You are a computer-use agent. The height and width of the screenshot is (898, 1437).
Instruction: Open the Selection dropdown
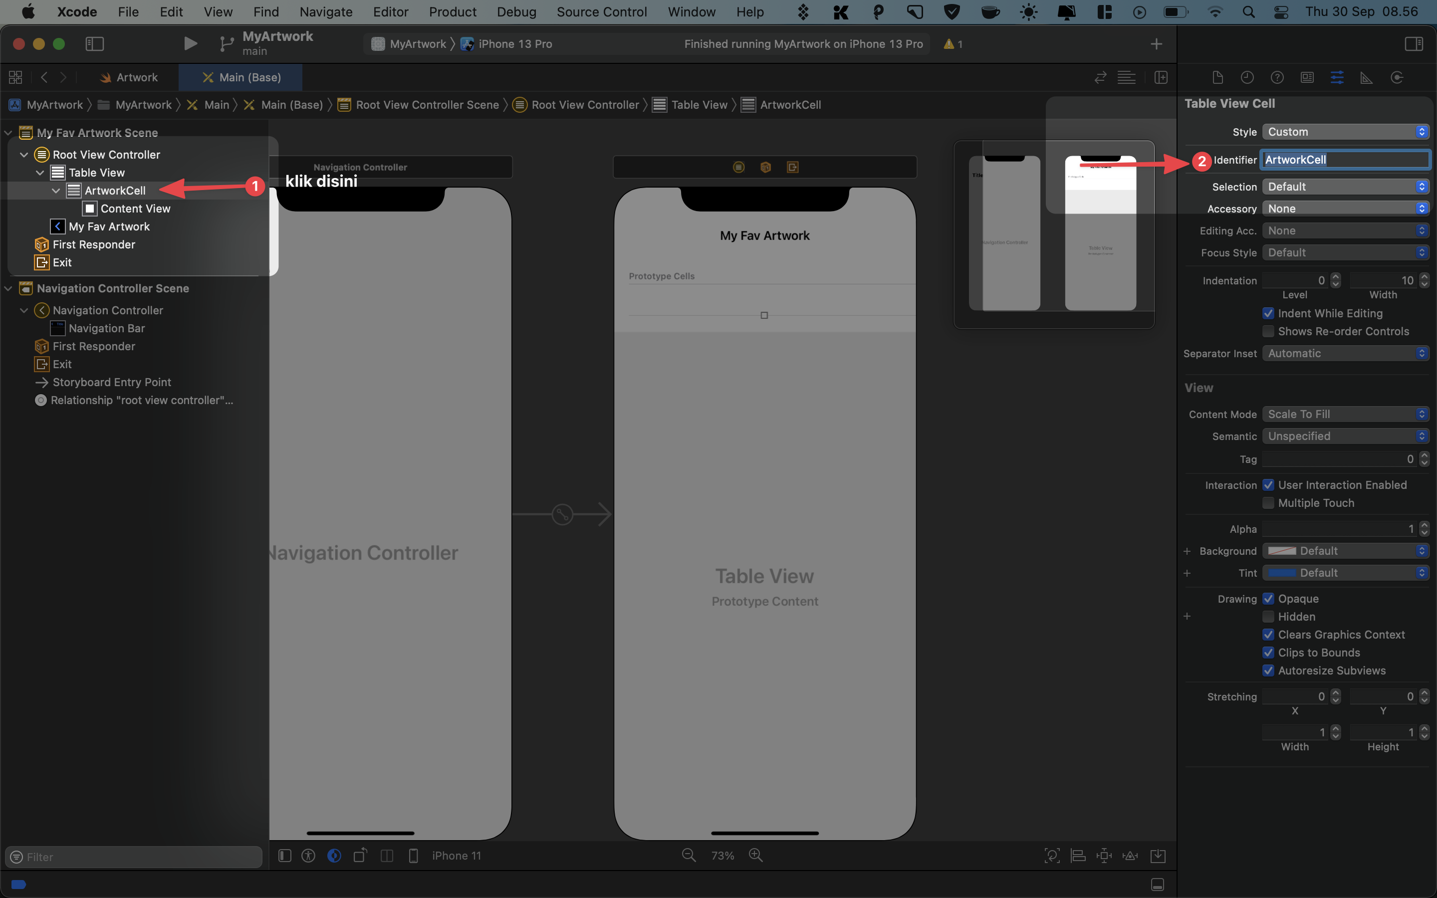(x=1345, y=187)
